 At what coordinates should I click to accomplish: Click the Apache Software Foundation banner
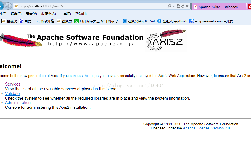(72, 40)
